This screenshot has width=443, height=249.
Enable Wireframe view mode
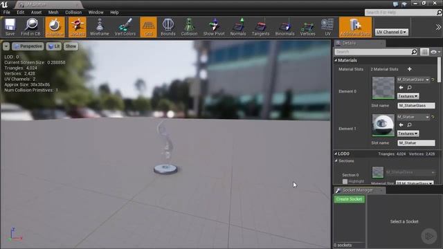pos(100,27)
